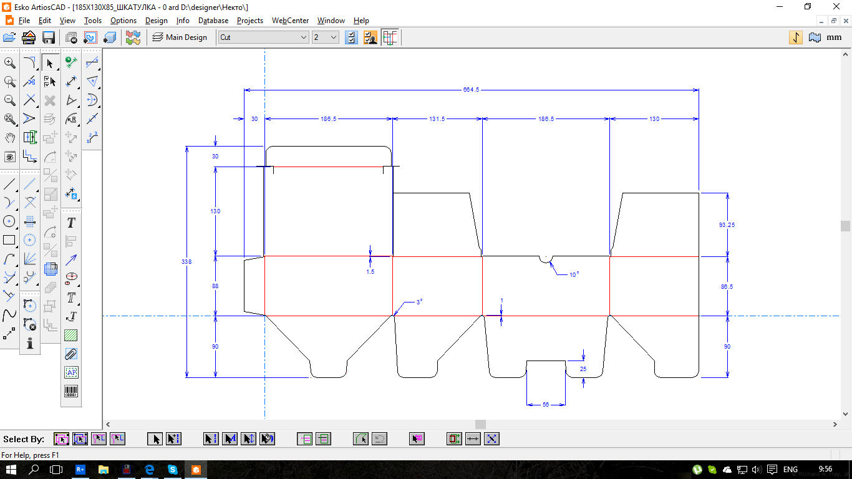Image resolution: width=852 pixels, height=479 pixels.
Task: Toggle the View Mode eye icon
Action: [x=10, y=156]
